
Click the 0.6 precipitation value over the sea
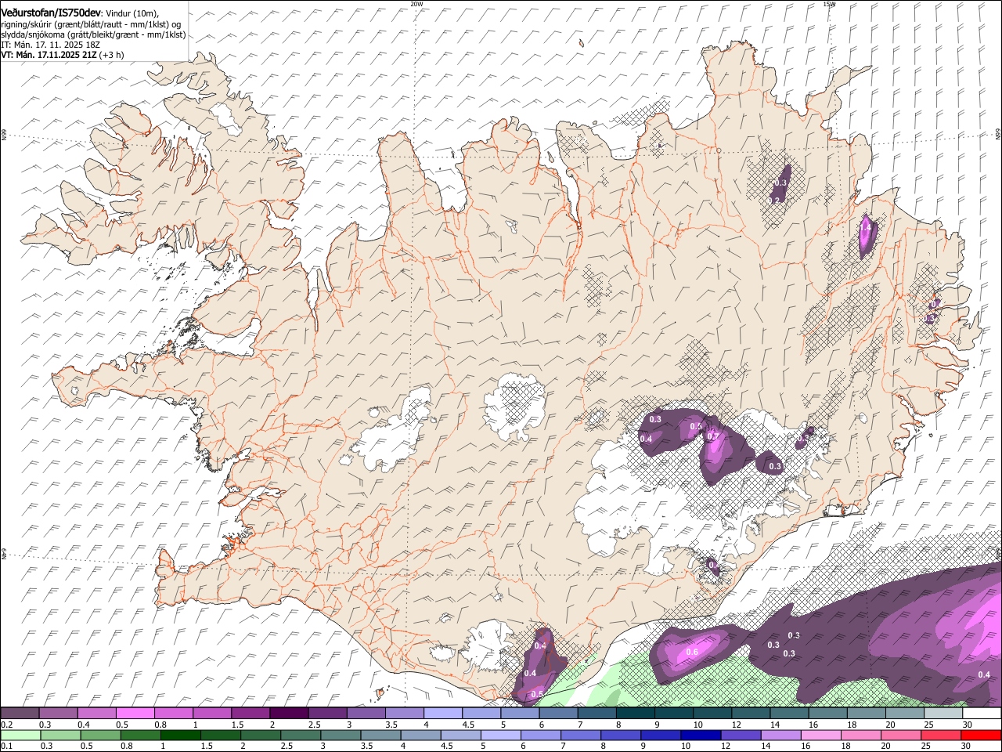(x=692, y=652)
